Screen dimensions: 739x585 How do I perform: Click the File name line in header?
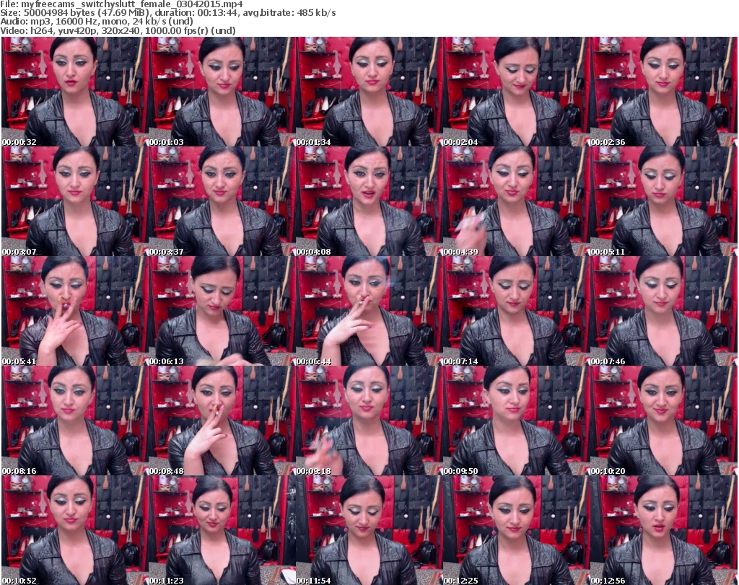(121, 4)
